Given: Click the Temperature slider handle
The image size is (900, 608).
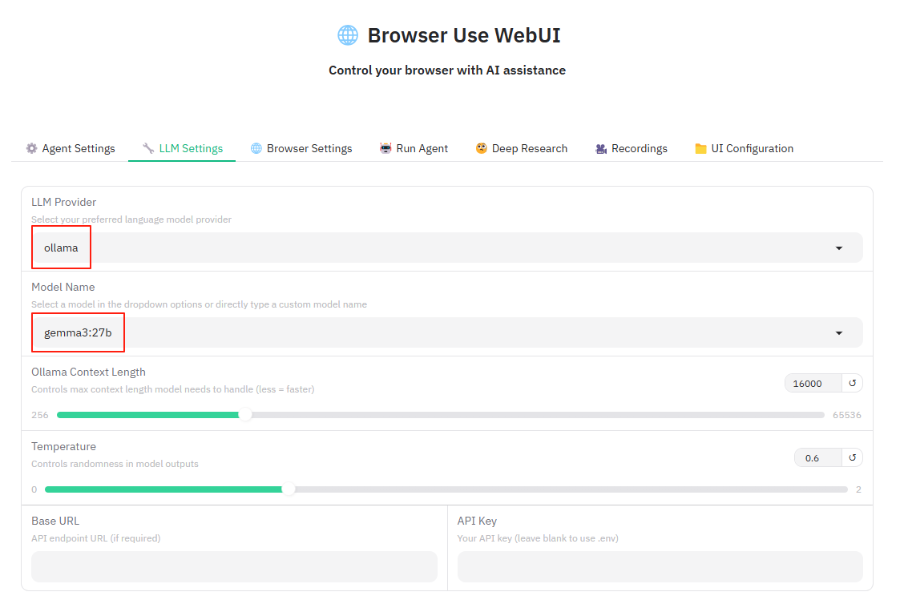Looking at the screenshot, I should [x=289, y=489].
